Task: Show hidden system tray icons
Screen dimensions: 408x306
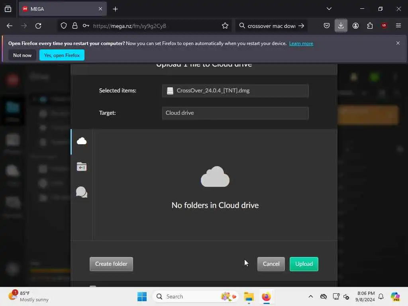Action: (311, 296)
